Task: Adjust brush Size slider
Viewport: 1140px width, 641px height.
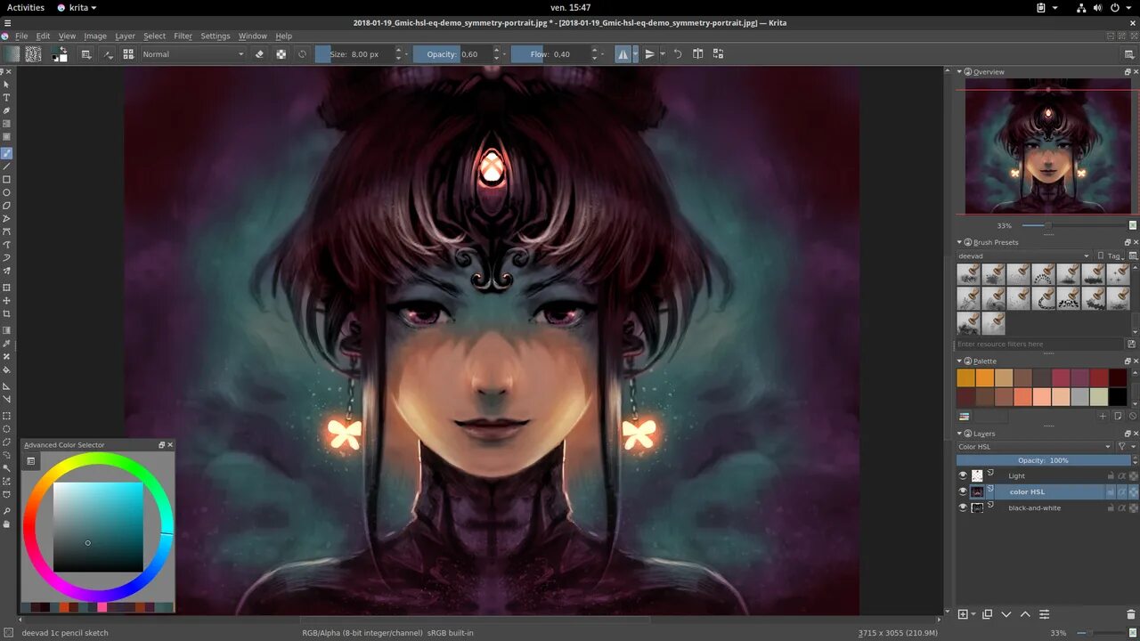Action: tap(354, 54)
